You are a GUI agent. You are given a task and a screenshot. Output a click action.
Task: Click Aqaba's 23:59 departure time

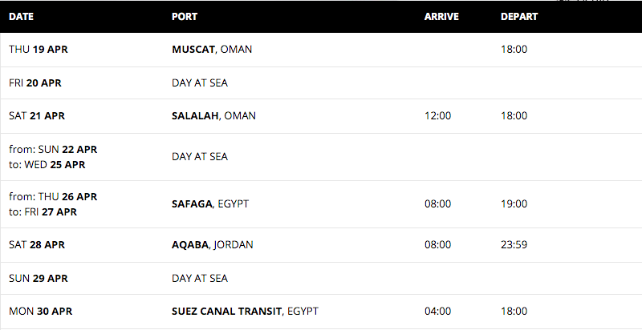click(514, 244)
